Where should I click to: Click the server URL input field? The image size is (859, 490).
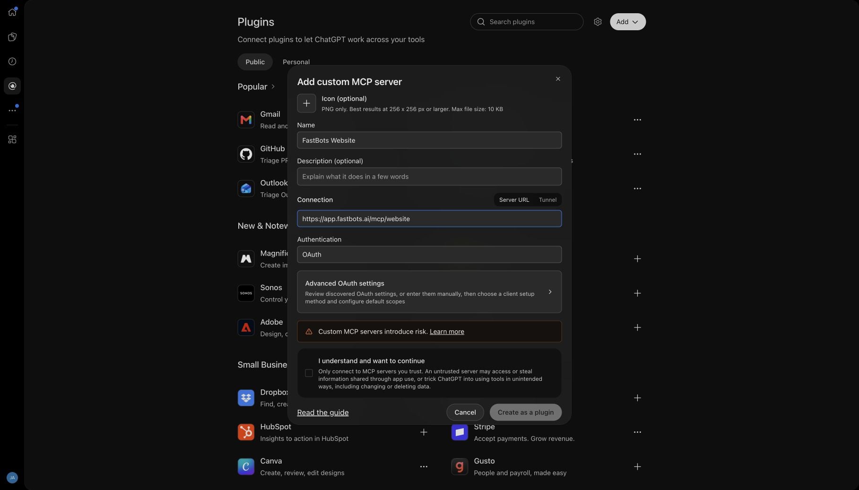[x=429, y=219]
